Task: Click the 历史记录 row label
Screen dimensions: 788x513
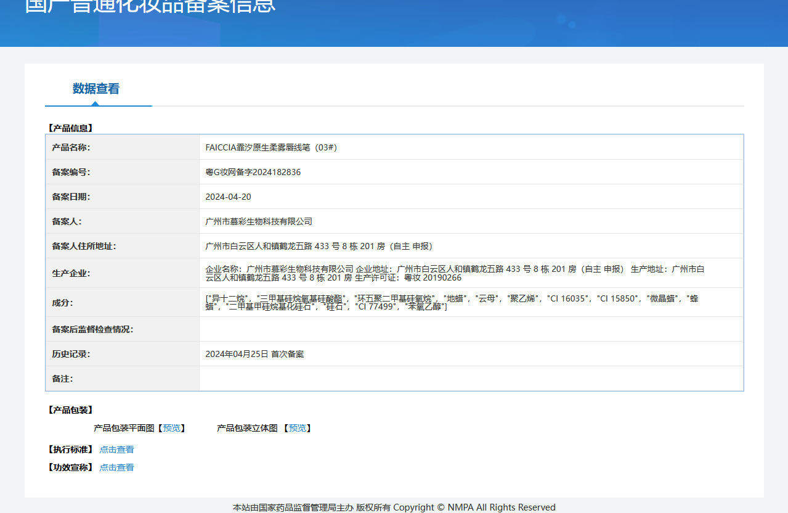Action: pyautogui.click(x=71, y=354)
